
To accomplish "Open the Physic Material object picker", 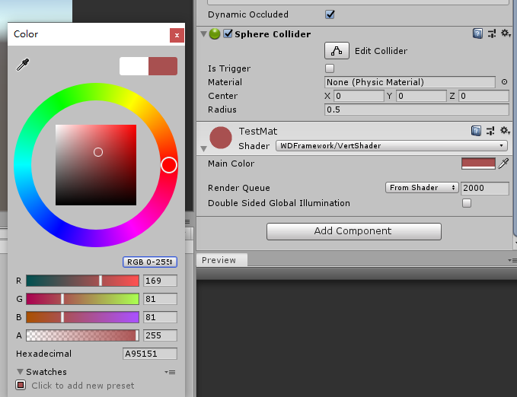I will tap(505, 82).
